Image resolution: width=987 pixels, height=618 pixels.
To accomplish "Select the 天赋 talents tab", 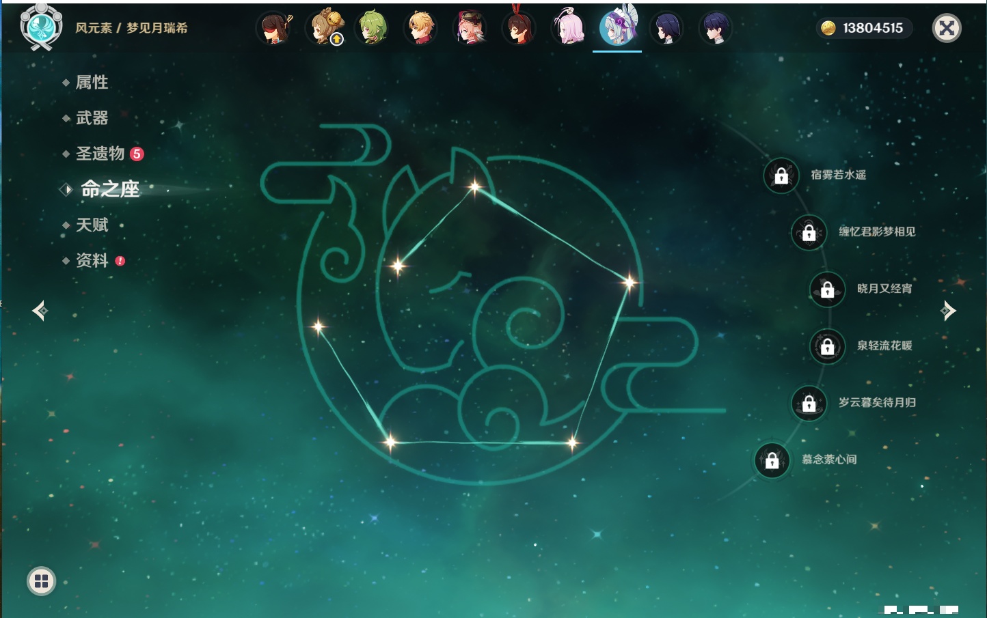I will [92, 225].
